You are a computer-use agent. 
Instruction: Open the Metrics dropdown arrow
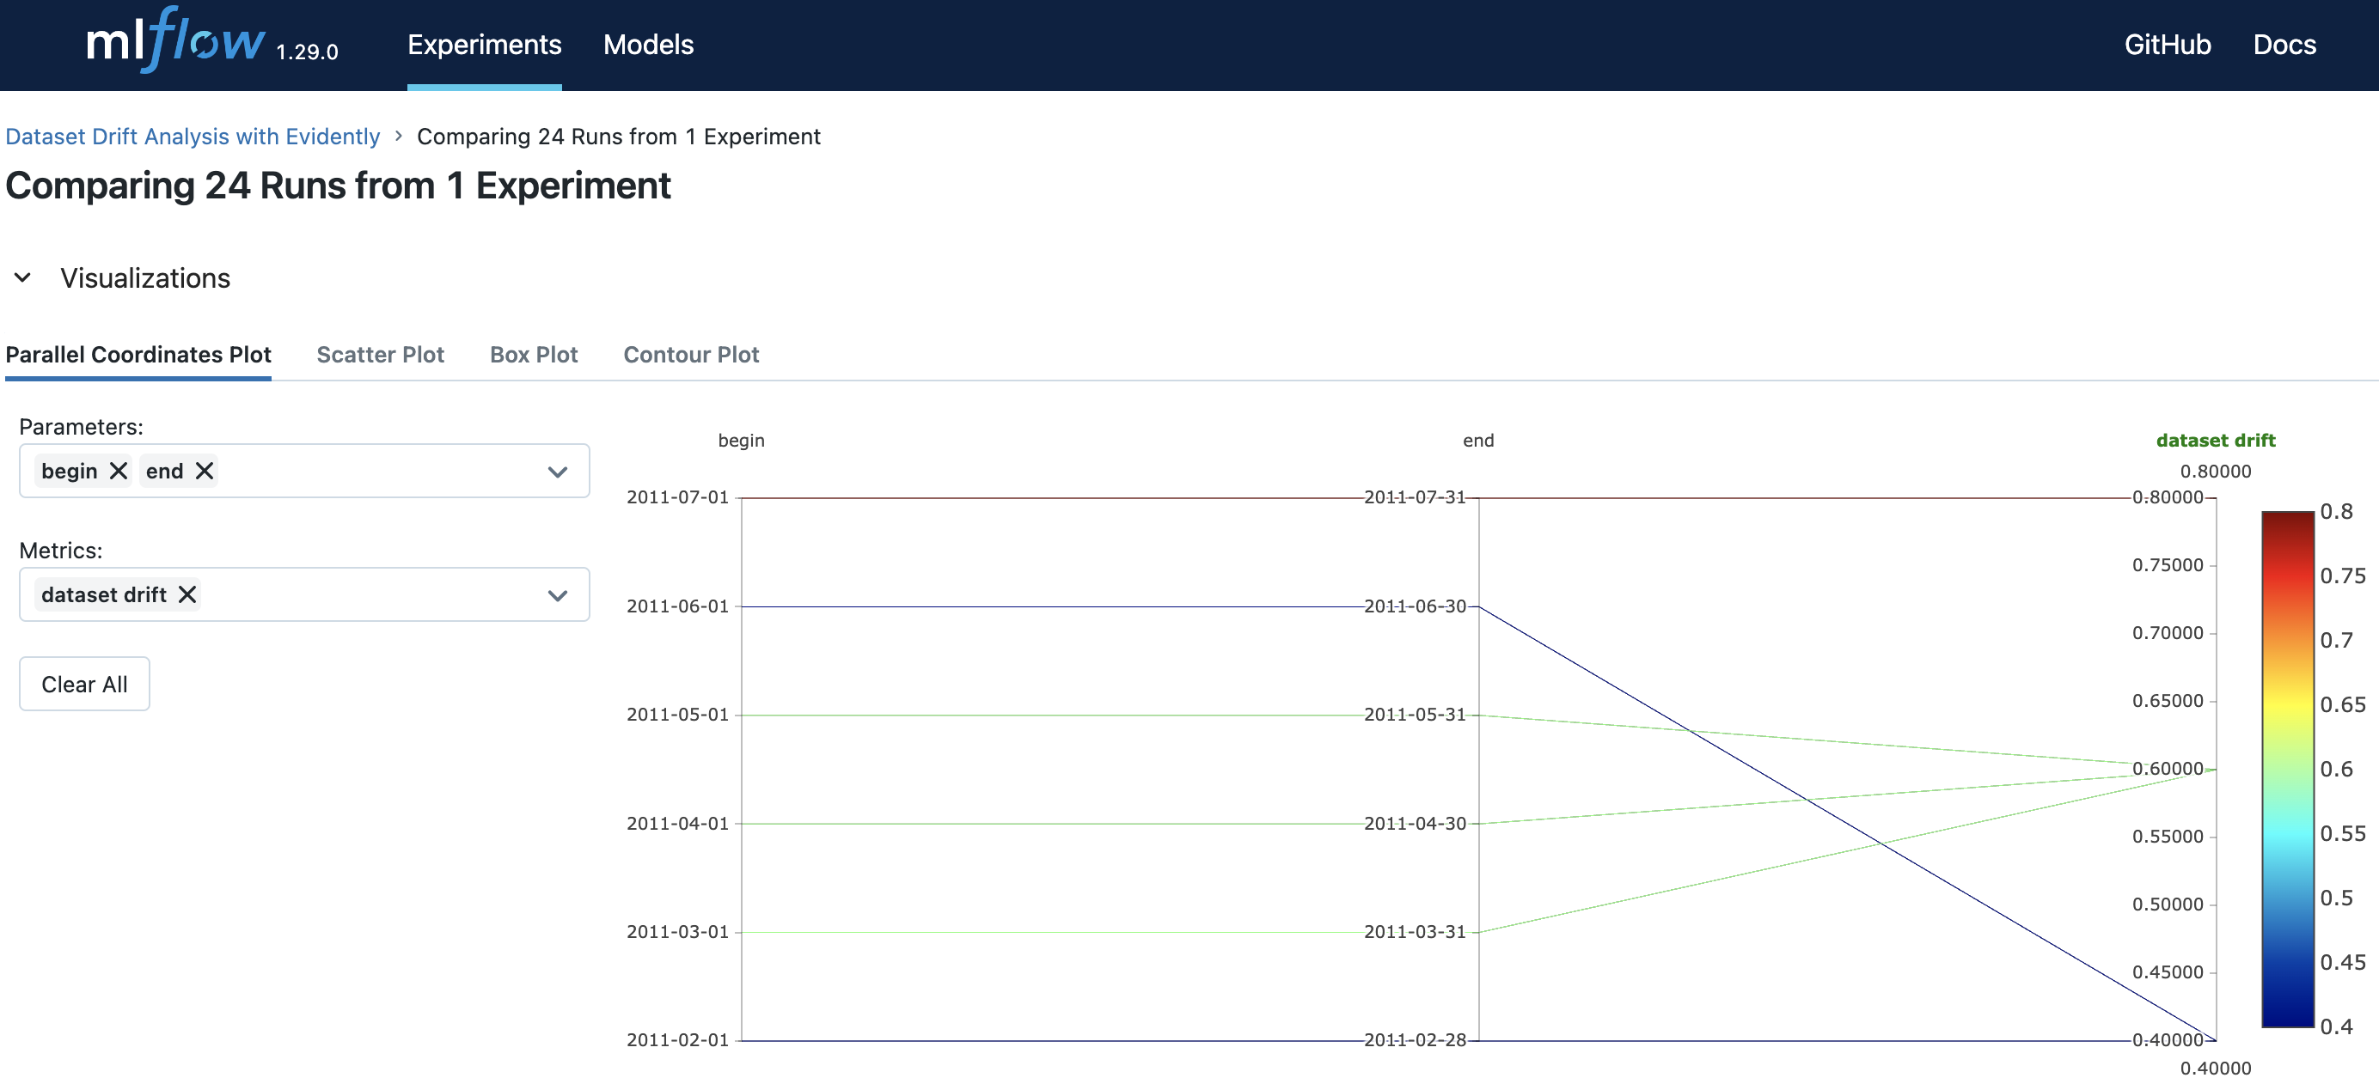tap(557, 595)
